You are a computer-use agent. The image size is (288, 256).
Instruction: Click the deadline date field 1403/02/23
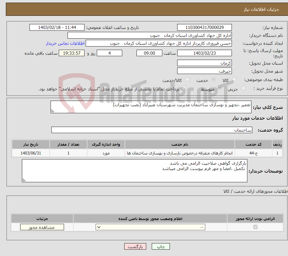(204, 53)
